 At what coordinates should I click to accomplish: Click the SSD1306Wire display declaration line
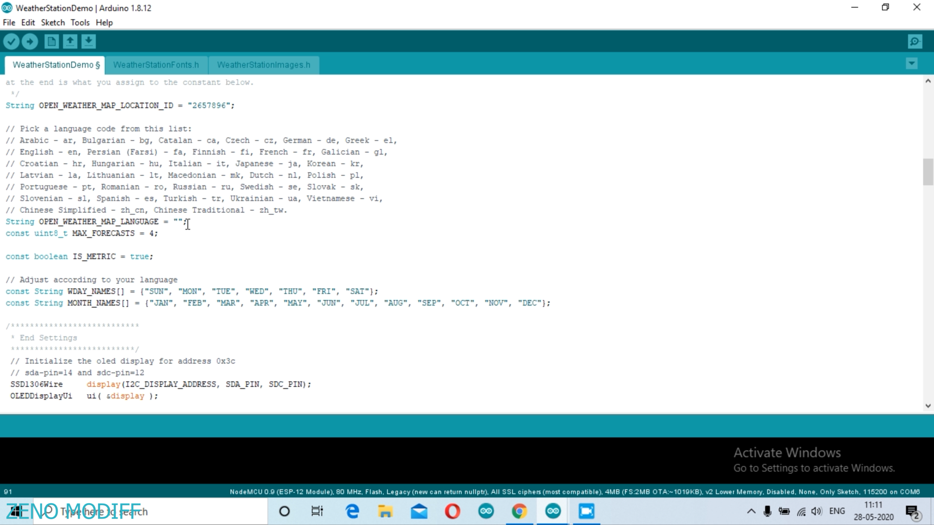tap(161, 384)
